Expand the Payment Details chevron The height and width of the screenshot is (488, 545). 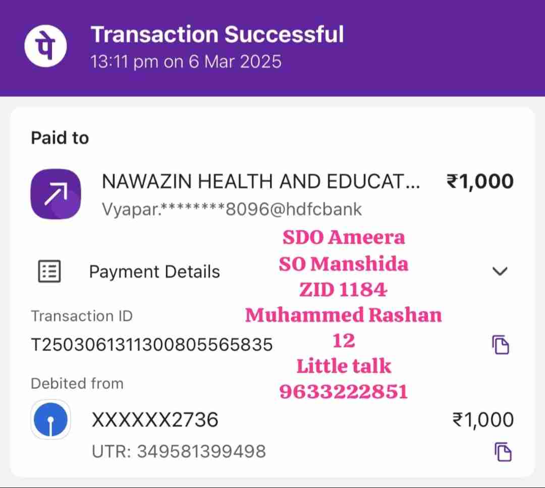coord(500,272)
